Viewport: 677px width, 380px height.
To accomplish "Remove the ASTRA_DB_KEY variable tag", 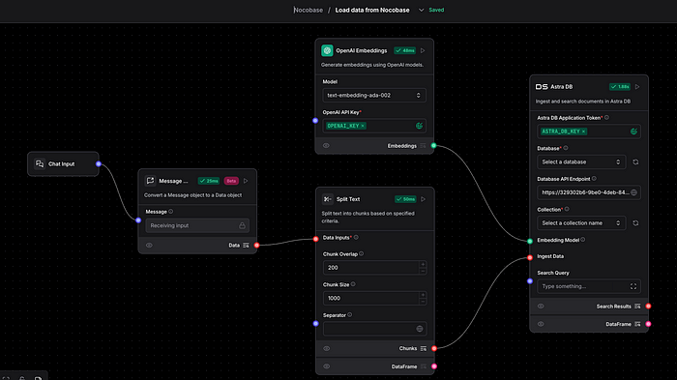I will point(583,132).
